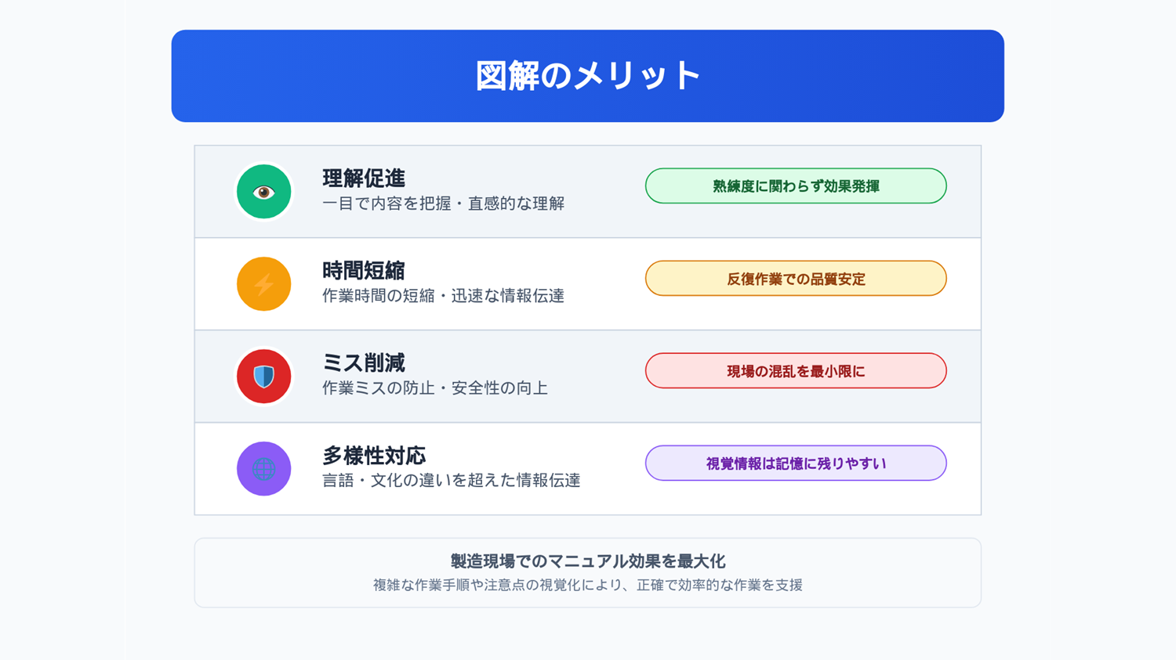1176x660 pixels.
Task: Click the ミス削減 heading
Action: point(364,363)
